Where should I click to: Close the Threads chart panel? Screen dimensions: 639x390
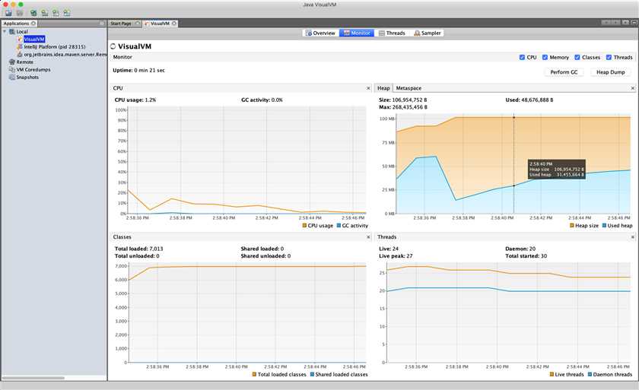click(632, 237)
